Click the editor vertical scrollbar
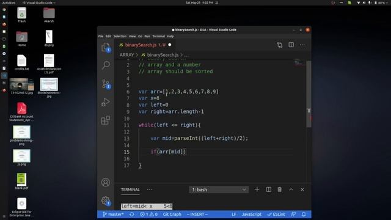Screen dimensions: 391x220 [309, 94]
